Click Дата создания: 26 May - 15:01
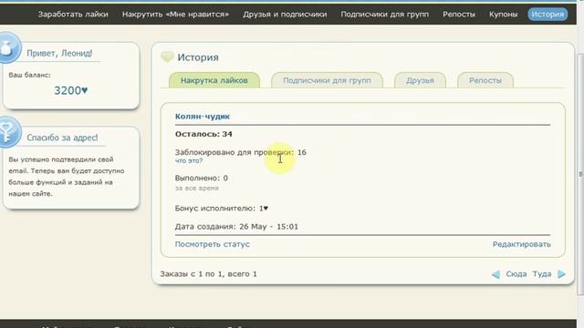Screen dimensions: 584x328 click(x=236, y=227)
